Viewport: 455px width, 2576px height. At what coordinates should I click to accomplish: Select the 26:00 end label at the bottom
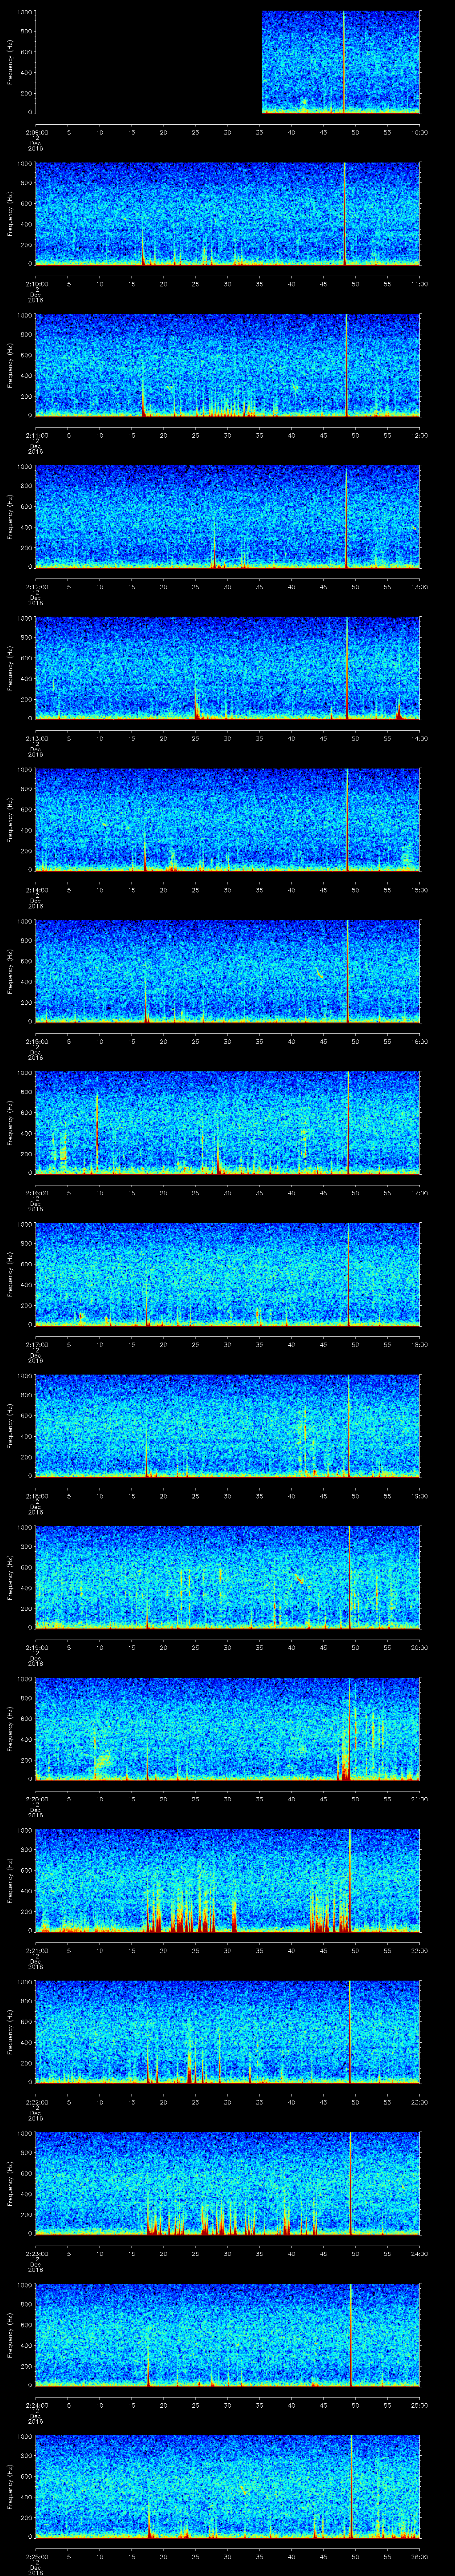click(x=420, y=2557)
